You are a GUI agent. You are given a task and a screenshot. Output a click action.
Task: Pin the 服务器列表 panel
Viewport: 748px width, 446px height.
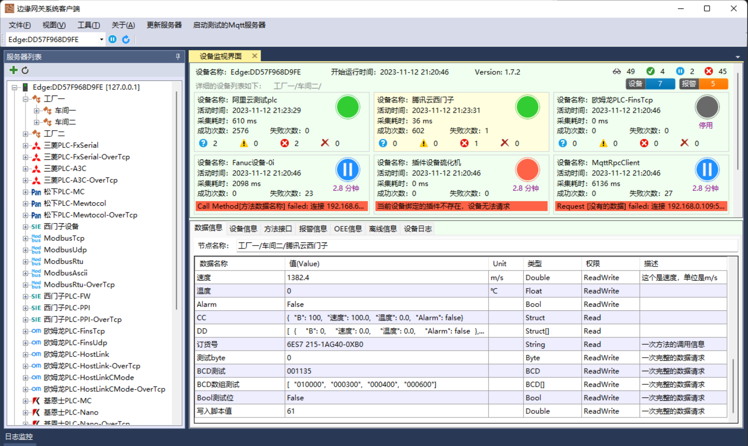pos(178,57)
